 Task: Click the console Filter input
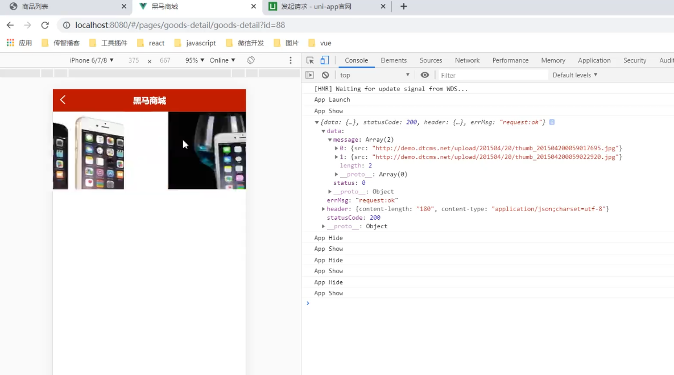click(x=493, y=75)
